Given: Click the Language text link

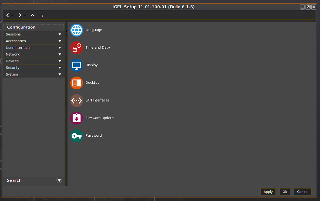Looking at the screenshot, I should tap(94, 30).
